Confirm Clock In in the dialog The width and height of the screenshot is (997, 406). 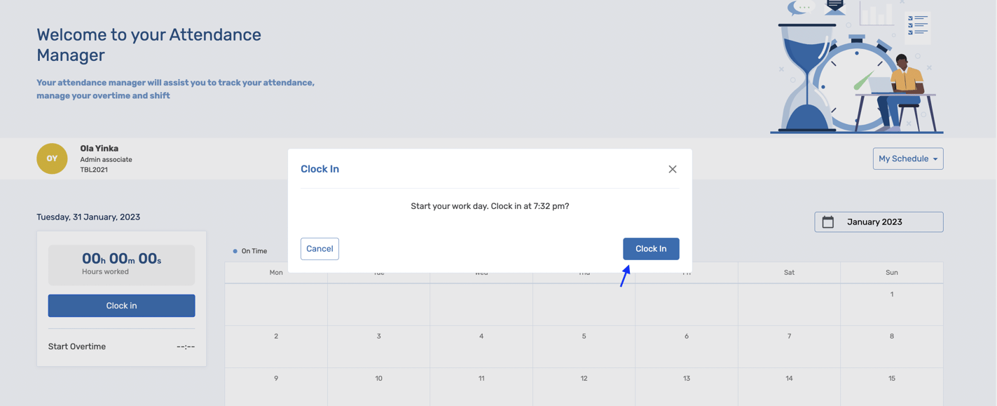[x=651, y=249]
